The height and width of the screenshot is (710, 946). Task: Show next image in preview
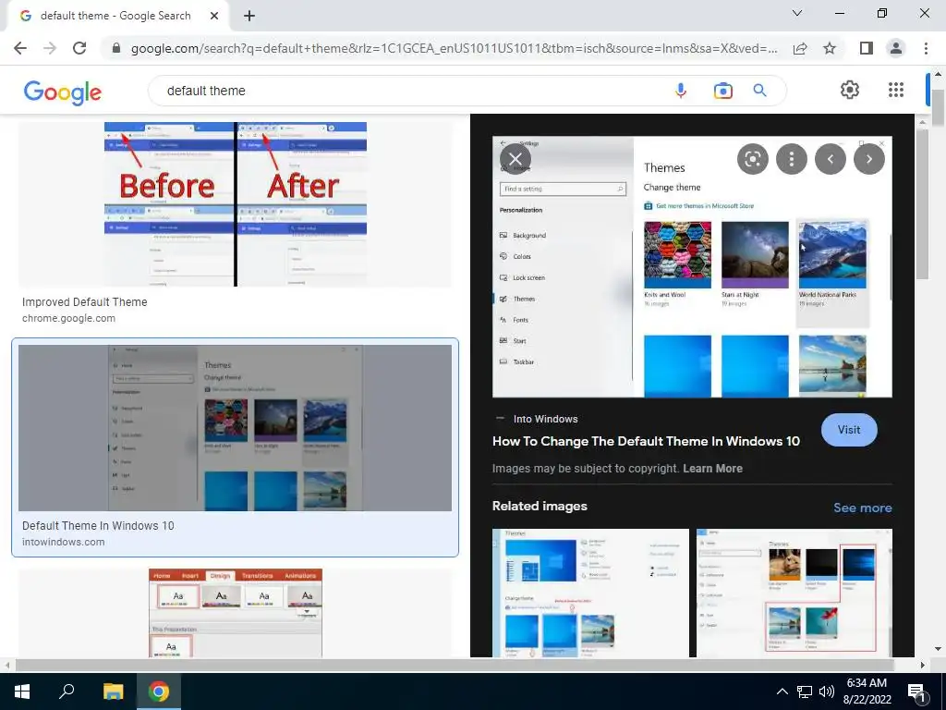click(868, 159)
